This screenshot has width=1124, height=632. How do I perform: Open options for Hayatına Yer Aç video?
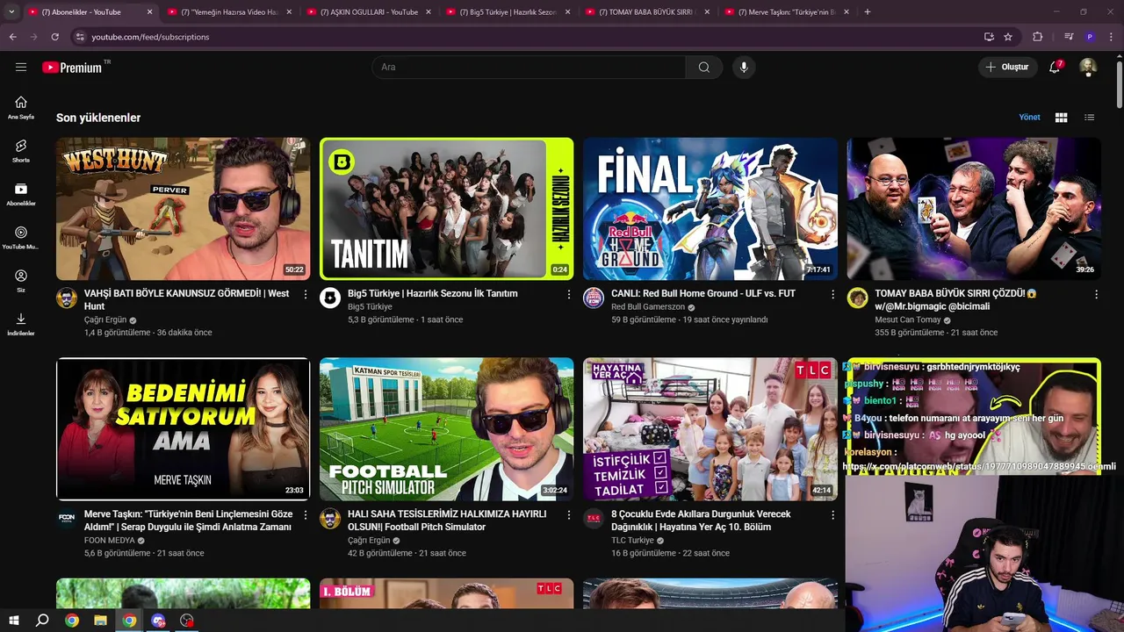(x=832, y=514)
